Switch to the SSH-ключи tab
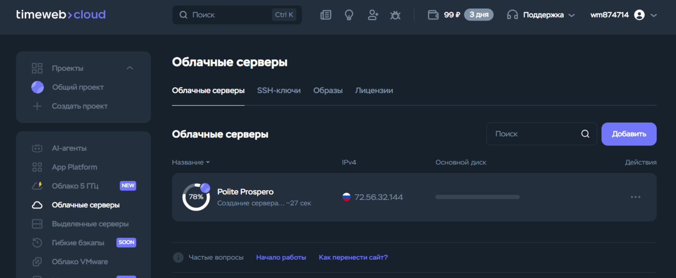Image resolution: width=676 pixels, height=278 pixels. pos(279,90)
